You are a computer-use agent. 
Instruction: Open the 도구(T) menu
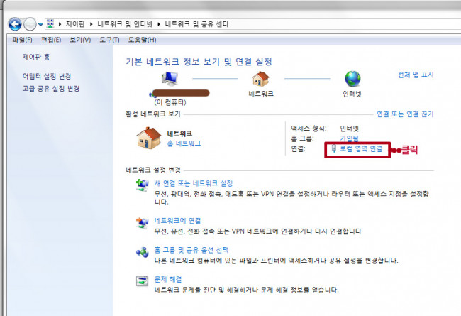[x=109, y=40]
